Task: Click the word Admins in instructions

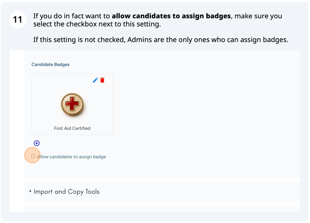Action: click(x=140, y=40)
